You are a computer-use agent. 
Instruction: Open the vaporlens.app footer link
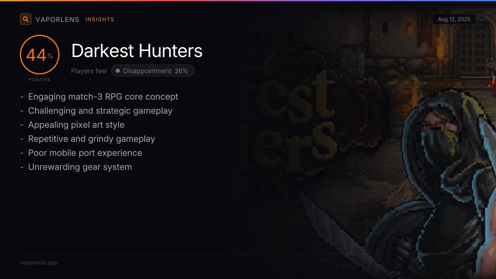[39, 263]
